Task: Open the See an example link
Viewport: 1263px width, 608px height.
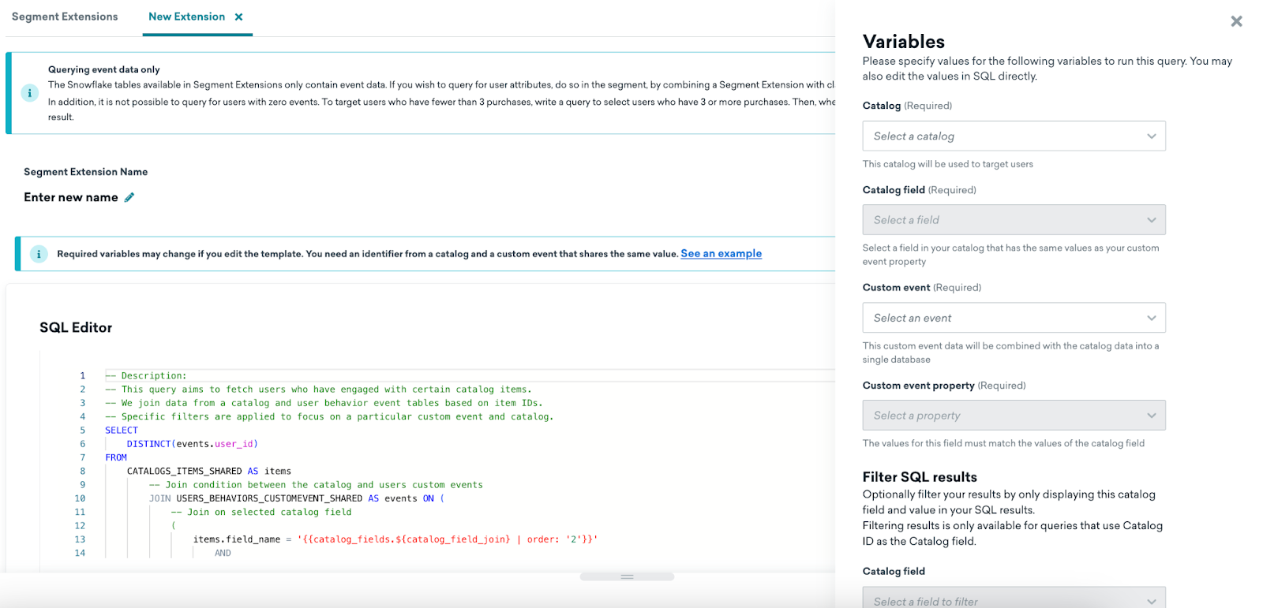Action: point(721,253)
